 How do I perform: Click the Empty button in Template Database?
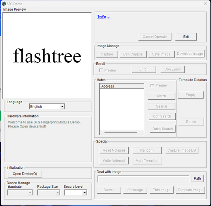click(191, 95)
